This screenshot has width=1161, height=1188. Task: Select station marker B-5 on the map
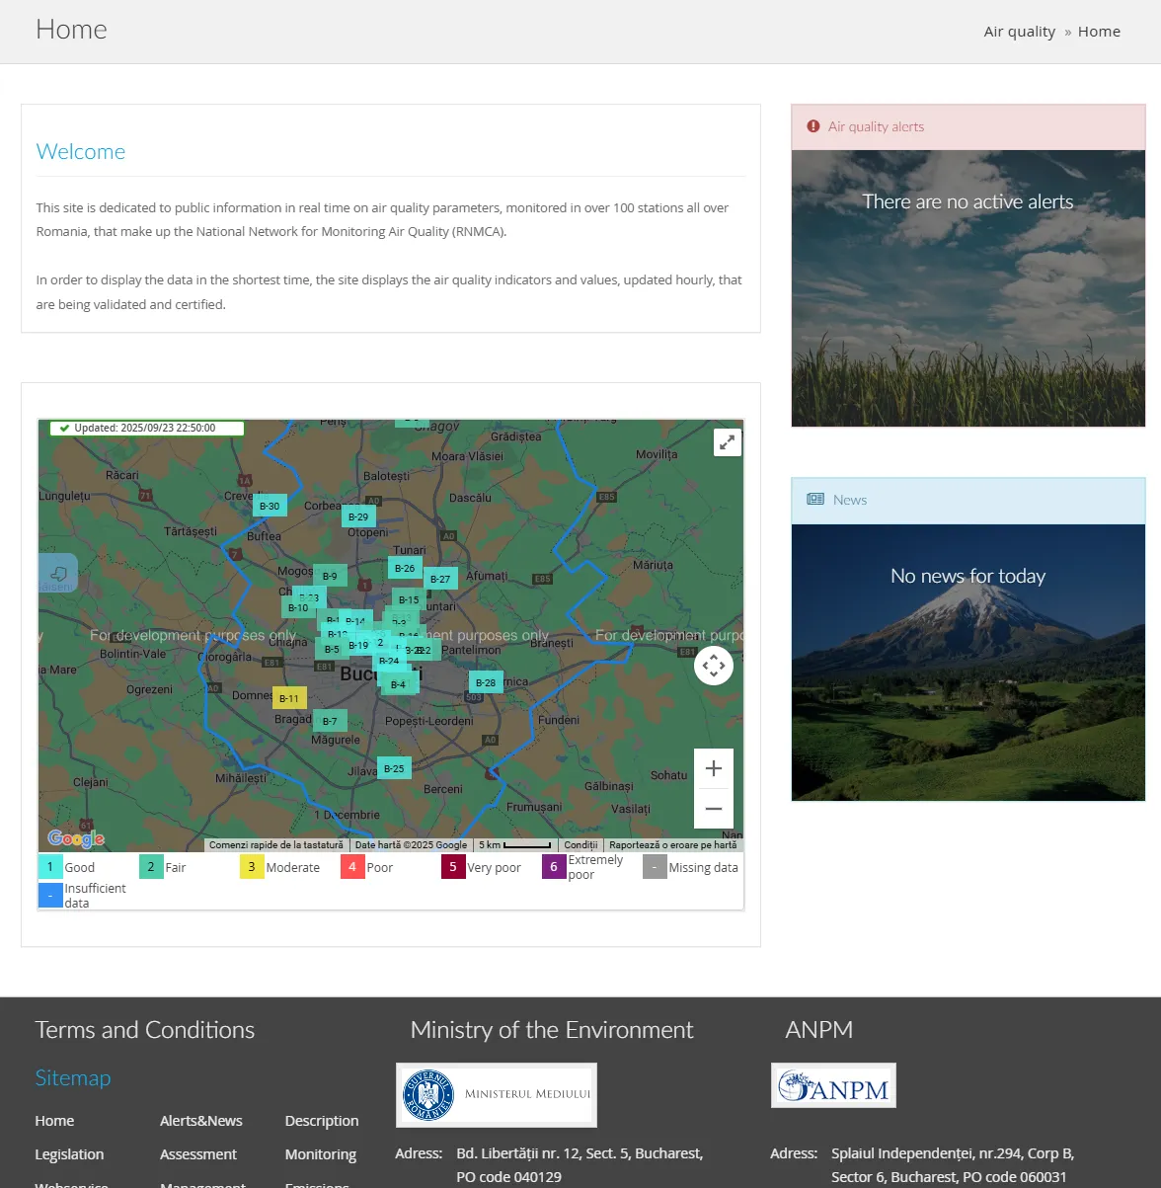[332, 650]
